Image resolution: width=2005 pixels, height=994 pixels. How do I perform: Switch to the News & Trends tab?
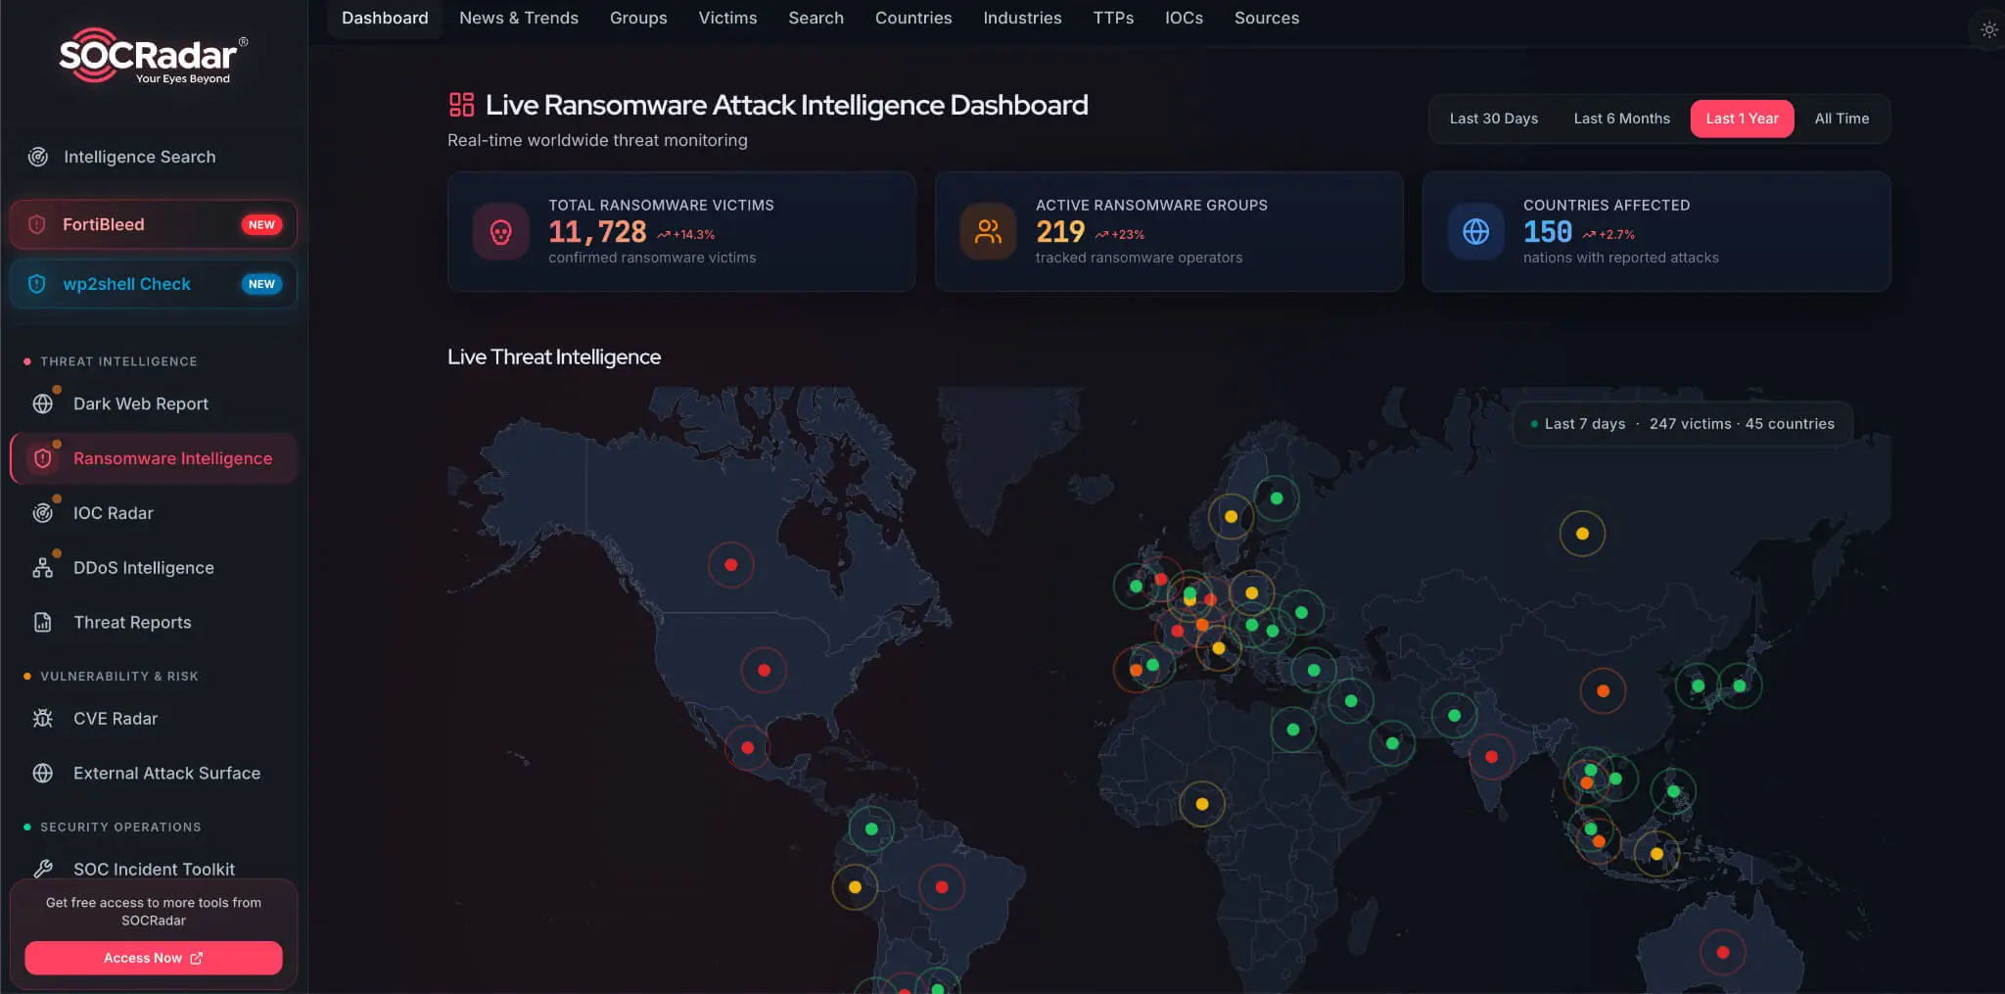point(519,18)
